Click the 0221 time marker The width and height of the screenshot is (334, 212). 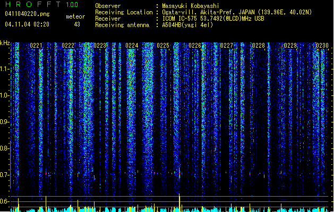pyautogui.click(x=36, y=46)
